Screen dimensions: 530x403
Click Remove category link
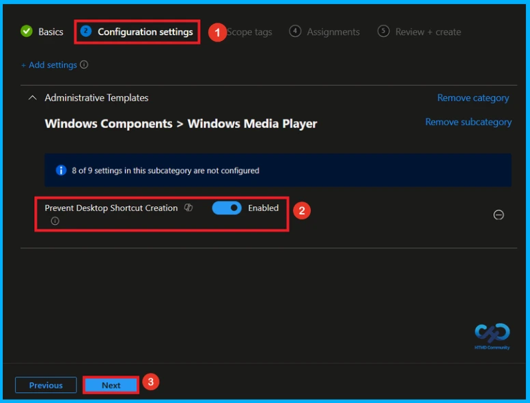[x=473, y=98]
